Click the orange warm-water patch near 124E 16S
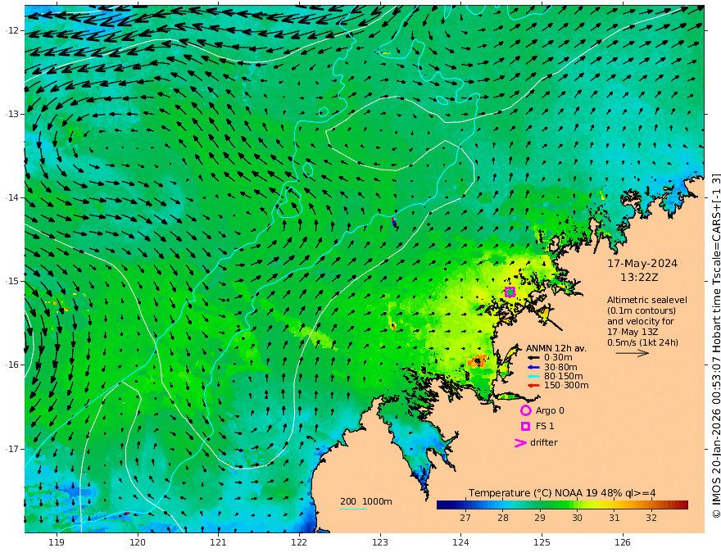 (477, 360)
